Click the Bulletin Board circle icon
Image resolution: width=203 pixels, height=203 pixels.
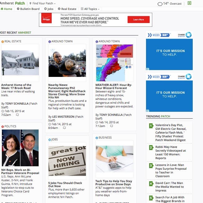[x=18, y=9]
